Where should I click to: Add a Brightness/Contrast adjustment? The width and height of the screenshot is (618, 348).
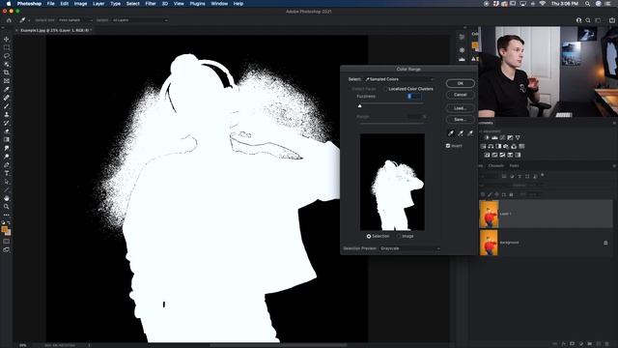(x=487, y=137)
